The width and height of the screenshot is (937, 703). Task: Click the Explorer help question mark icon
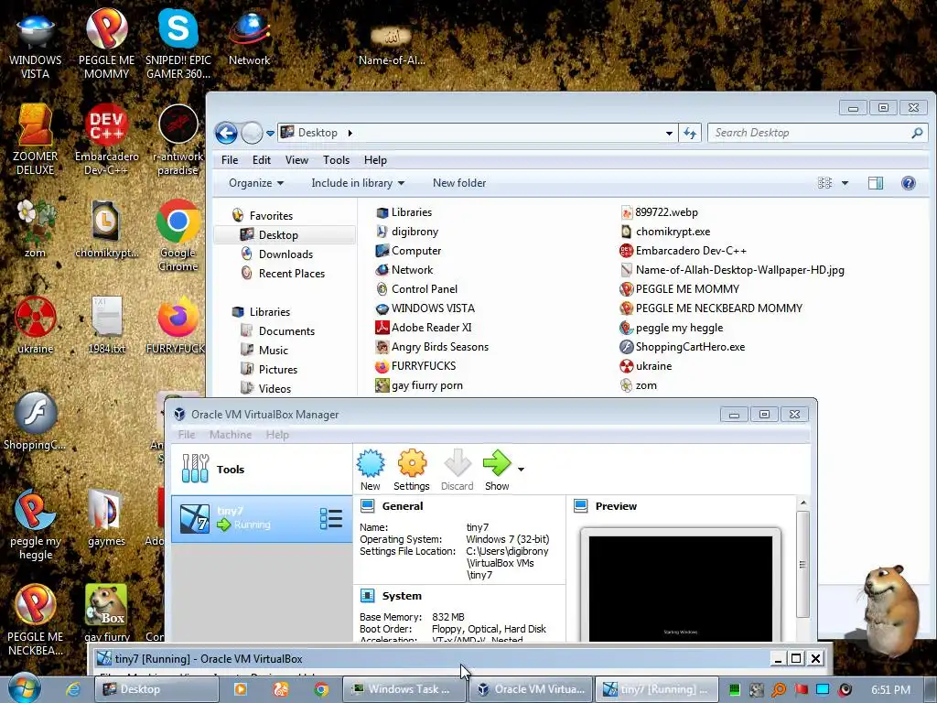(909, 183)
